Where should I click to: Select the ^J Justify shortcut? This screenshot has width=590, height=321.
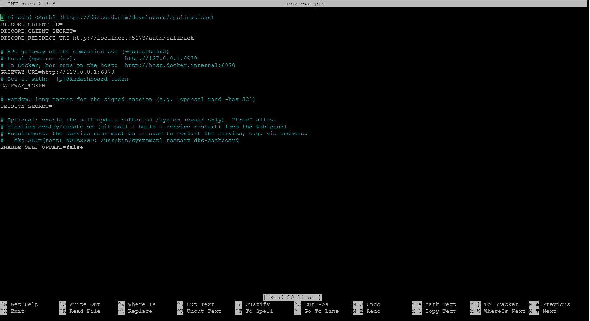tap(253, 304)
